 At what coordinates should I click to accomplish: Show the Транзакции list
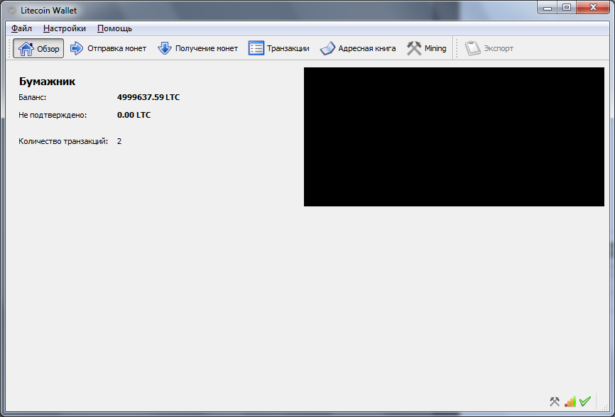click(279, 48)
